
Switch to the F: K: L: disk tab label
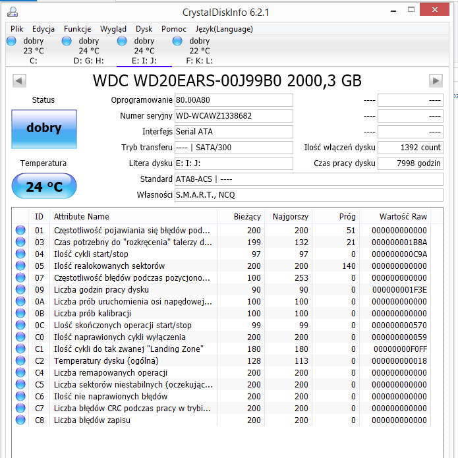[x=200, y=61]
